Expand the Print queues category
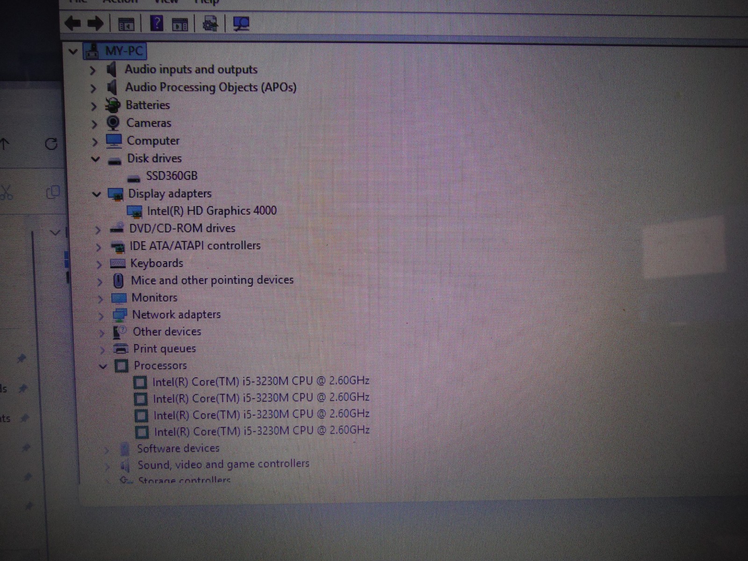748x561 pixels. (x=102, y=350)
